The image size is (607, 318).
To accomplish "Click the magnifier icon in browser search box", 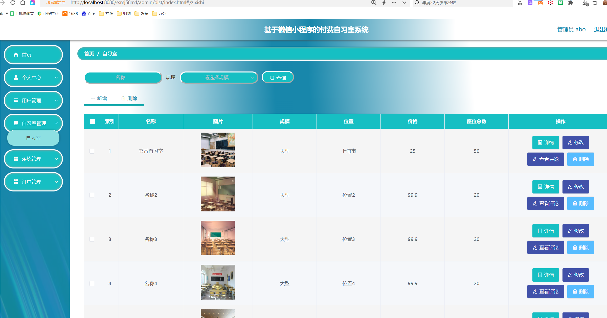I will [417, 3].
